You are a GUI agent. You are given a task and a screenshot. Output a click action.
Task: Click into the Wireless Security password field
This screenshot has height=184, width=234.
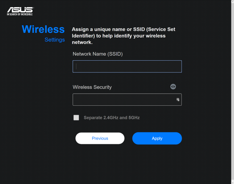127,100
